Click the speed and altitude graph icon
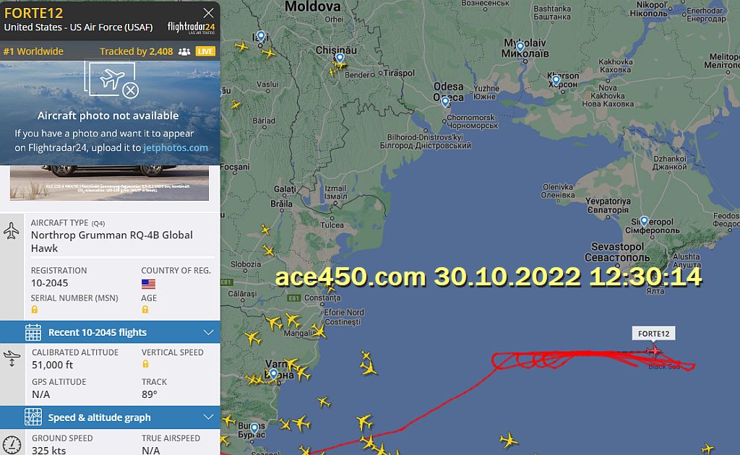 pyautogui.click(x=33, y=417)
